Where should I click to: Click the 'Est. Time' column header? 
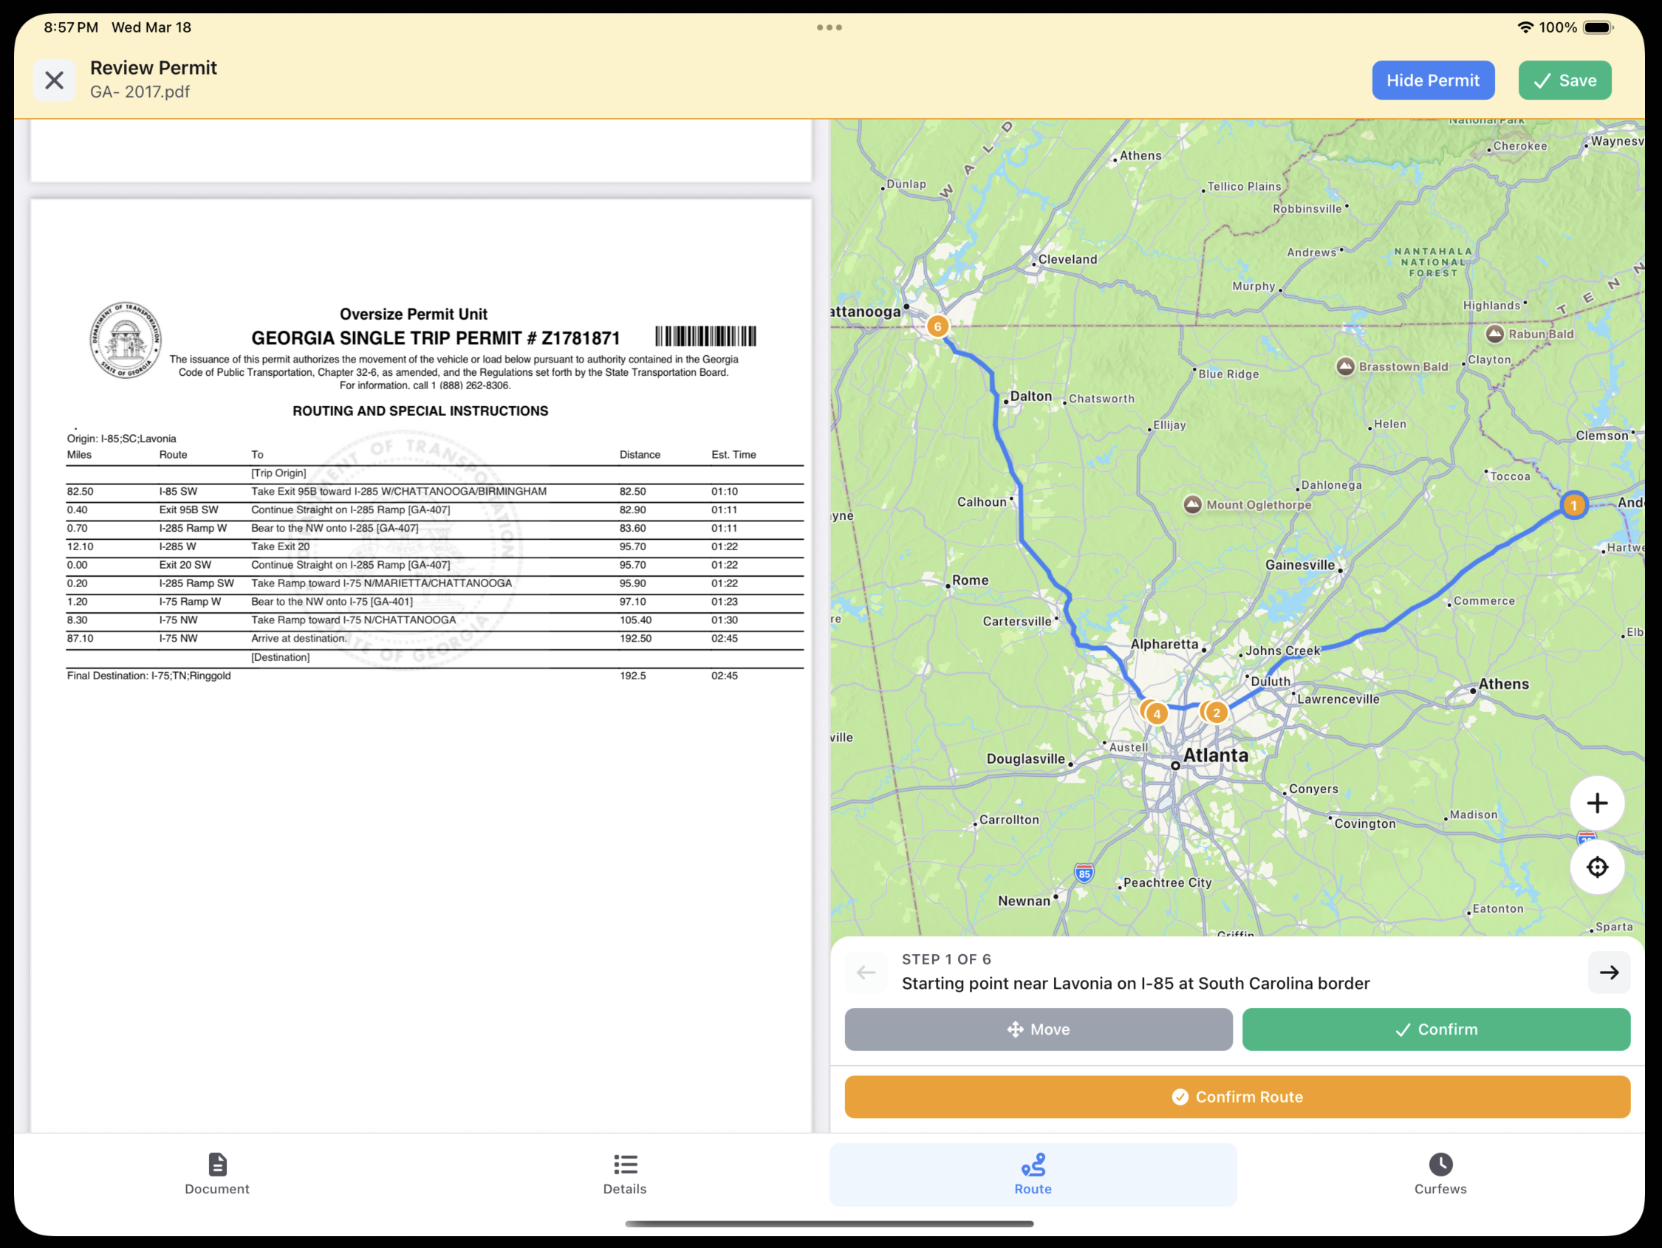click(733, 455)
